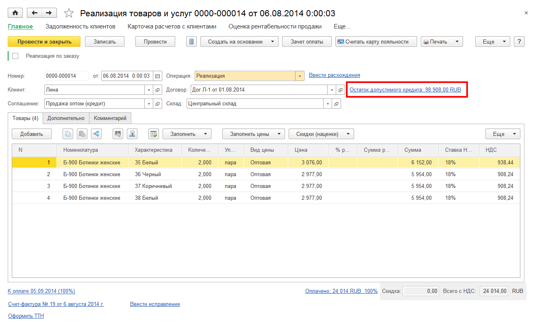This screenshot has width=535, height=323.
Task: Select the 37 Коричневый characteristic cell
Action: pyautogui.click(x=155, y=186)
